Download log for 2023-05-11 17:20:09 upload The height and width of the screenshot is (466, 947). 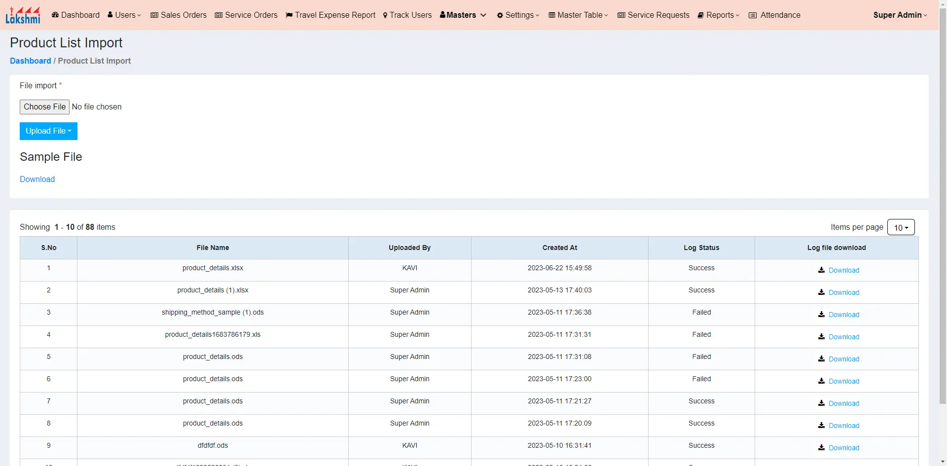click(x=843, y=426)
